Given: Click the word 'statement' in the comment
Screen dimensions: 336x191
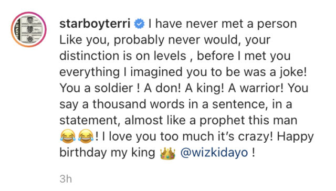Looking at the screenshot, I should click(89, 121).
